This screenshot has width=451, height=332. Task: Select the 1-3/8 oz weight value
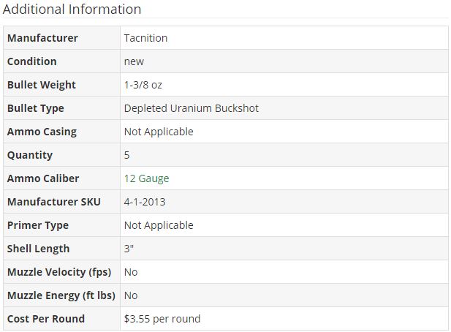pyautogui.click(x=143, y=85)
